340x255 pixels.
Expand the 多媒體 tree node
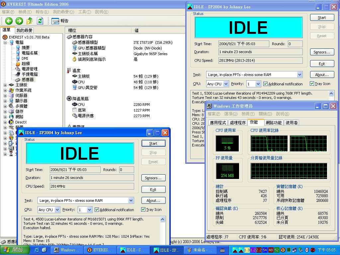click(5, 106)
